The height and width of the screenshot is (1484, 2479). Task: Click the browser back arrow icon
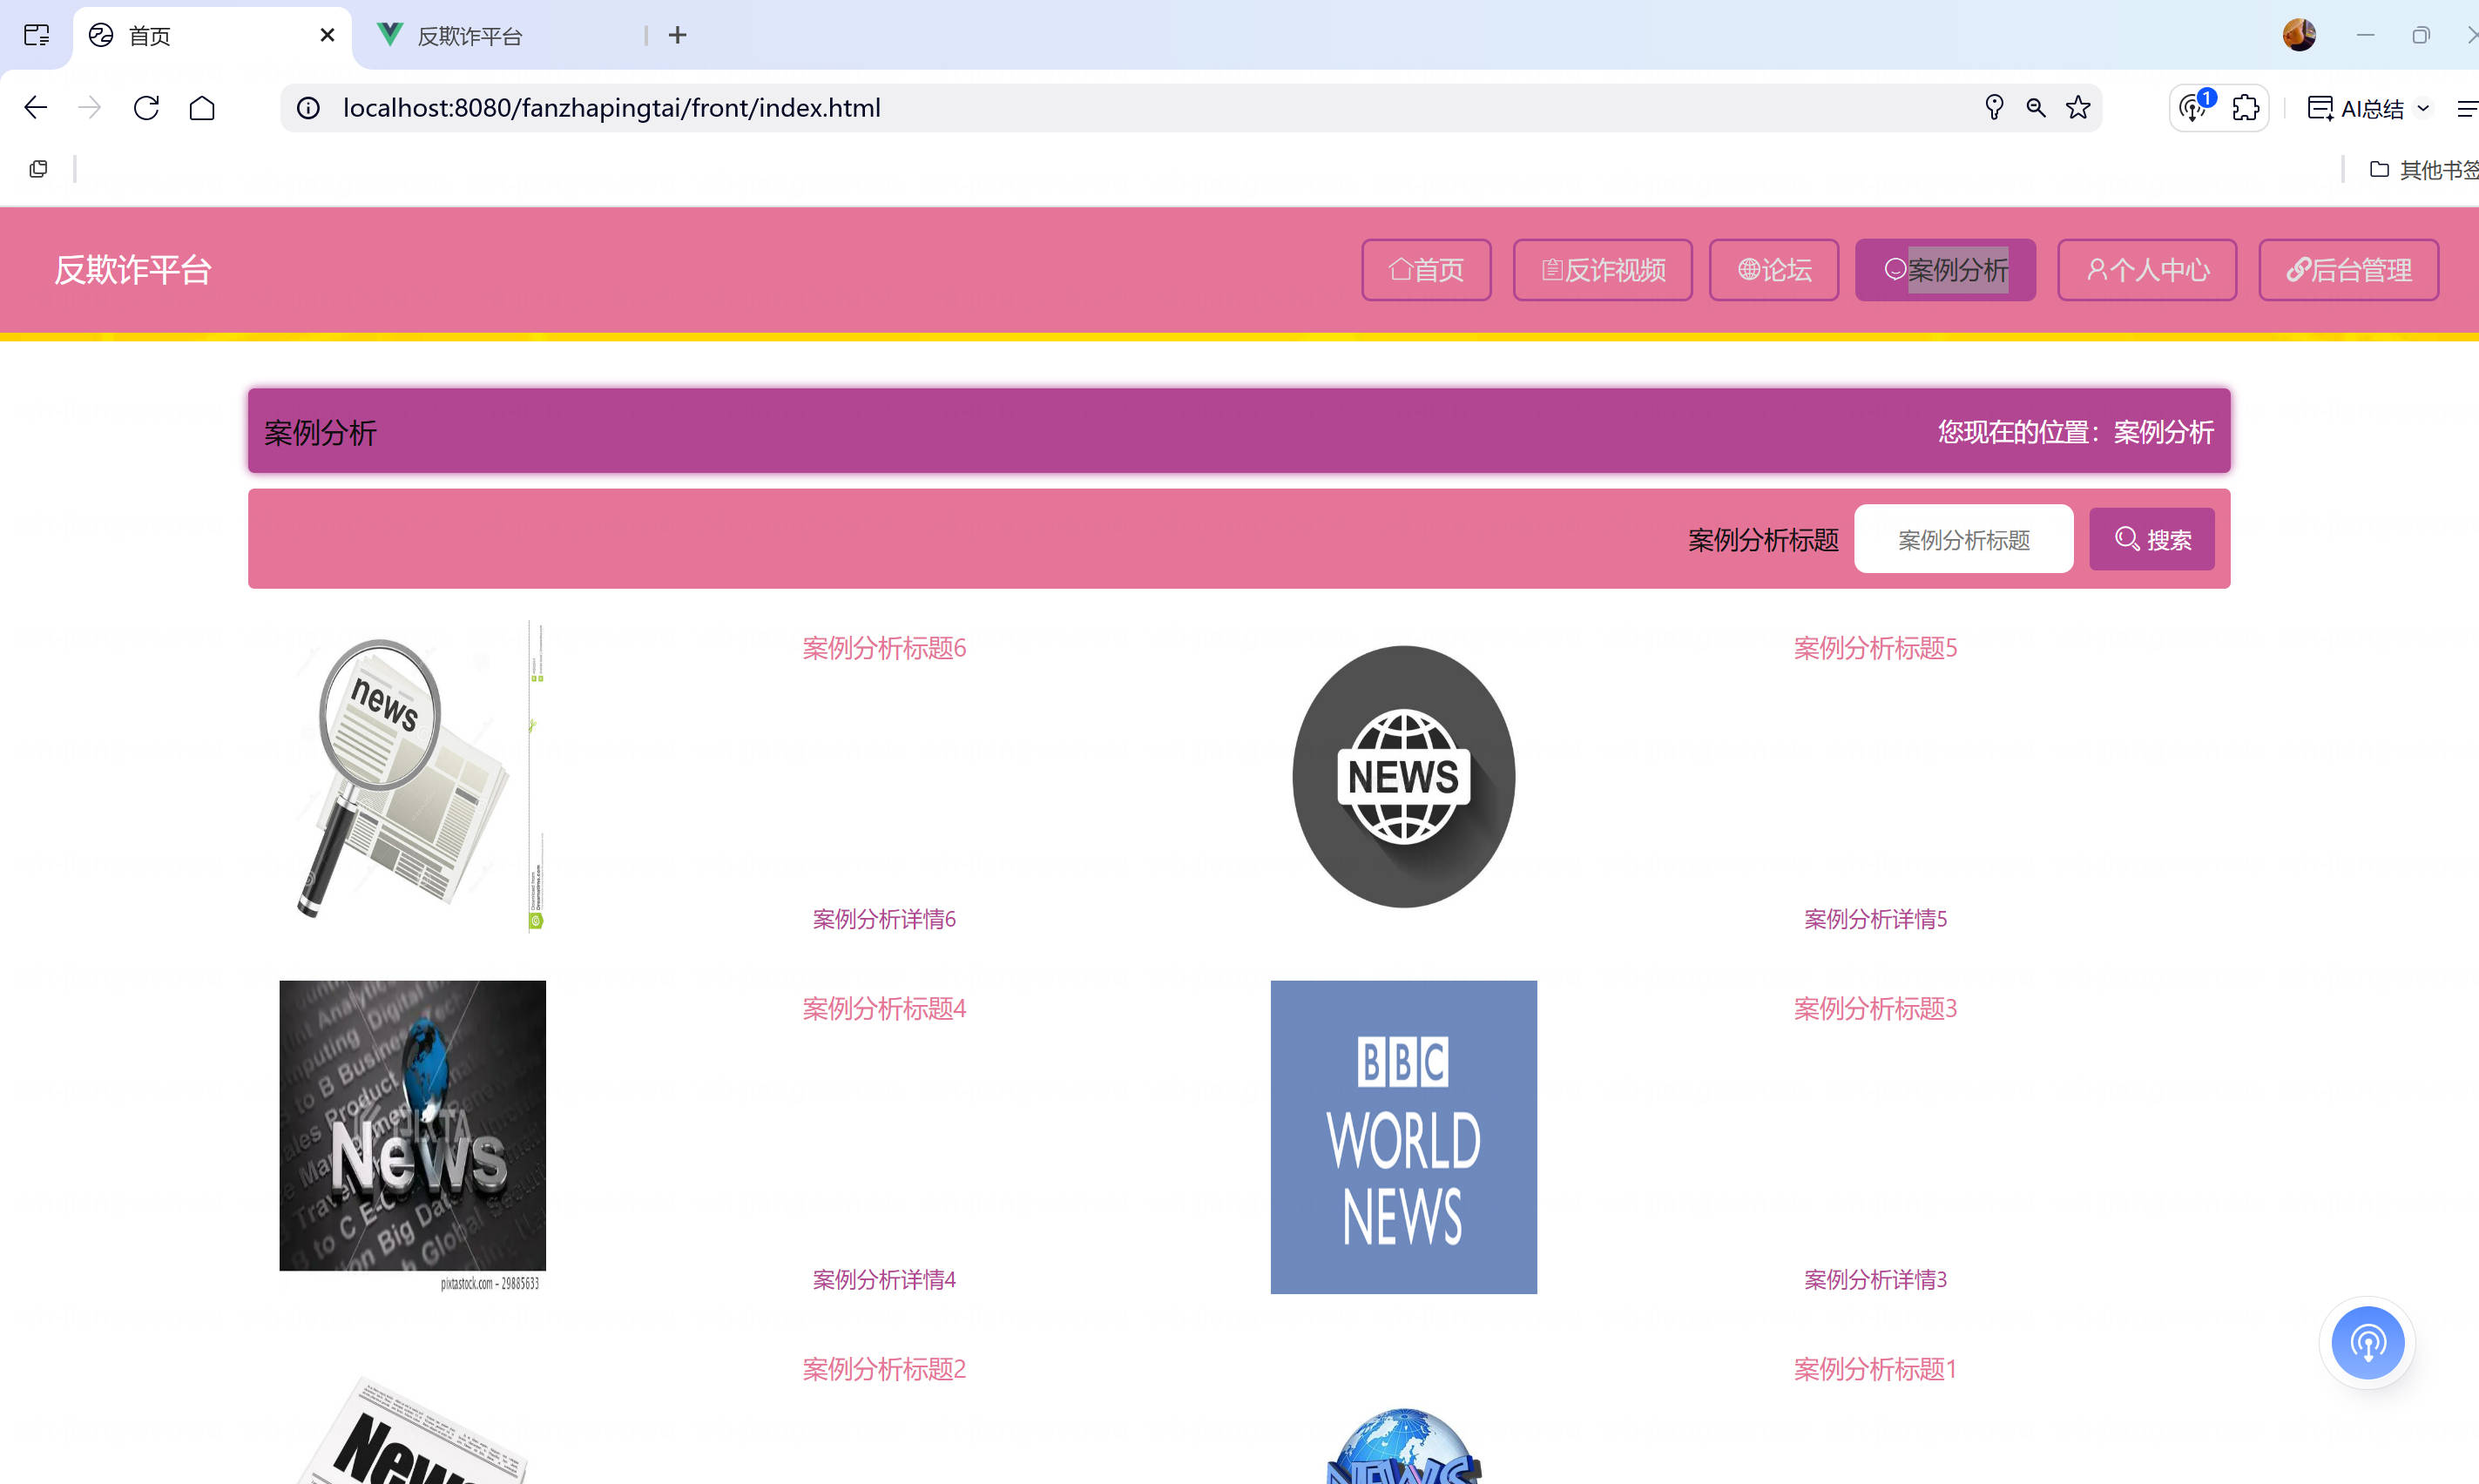[x=36, y=108]
